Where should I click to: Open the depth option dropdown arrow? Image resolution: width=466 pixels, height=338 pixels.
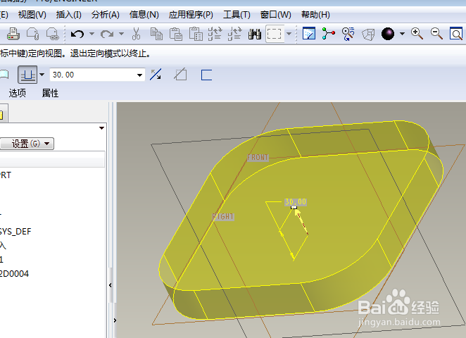click(x=42, y=75)
